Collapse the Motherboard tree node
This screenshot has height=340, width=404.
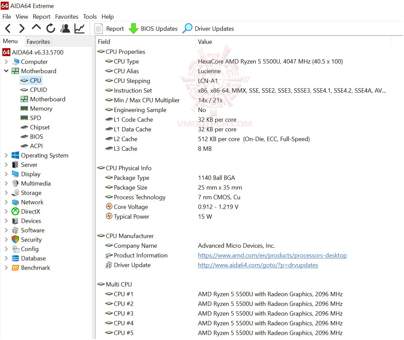coord(6,71)
